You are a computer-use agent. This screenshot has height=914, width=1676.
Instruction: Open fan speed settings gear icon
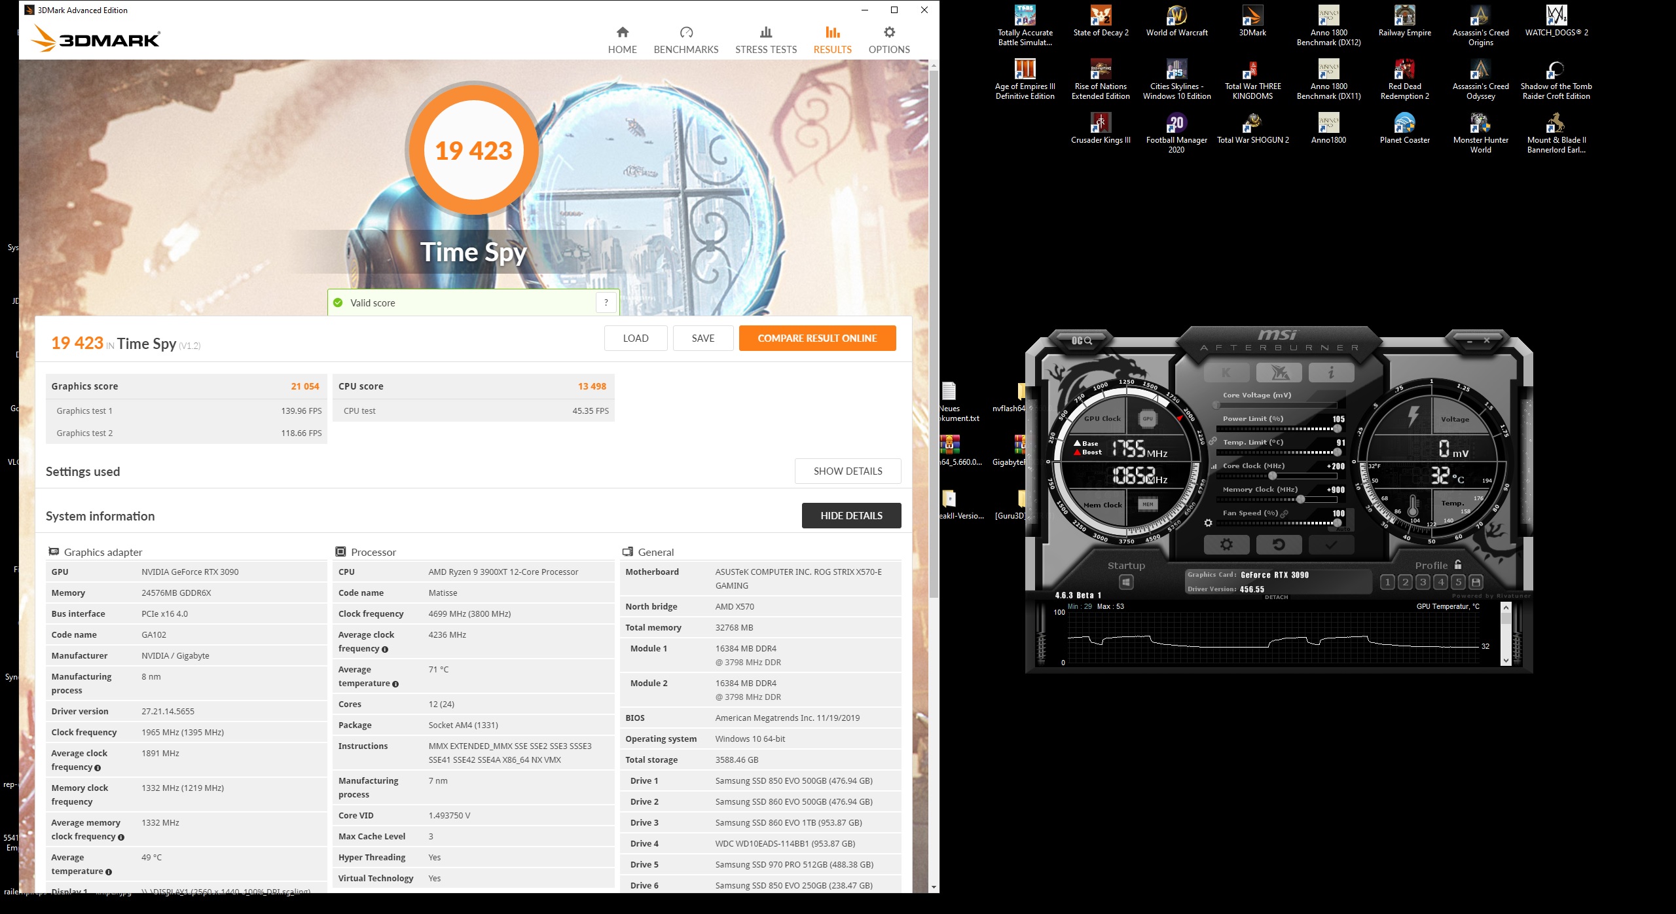(1208, 522)
